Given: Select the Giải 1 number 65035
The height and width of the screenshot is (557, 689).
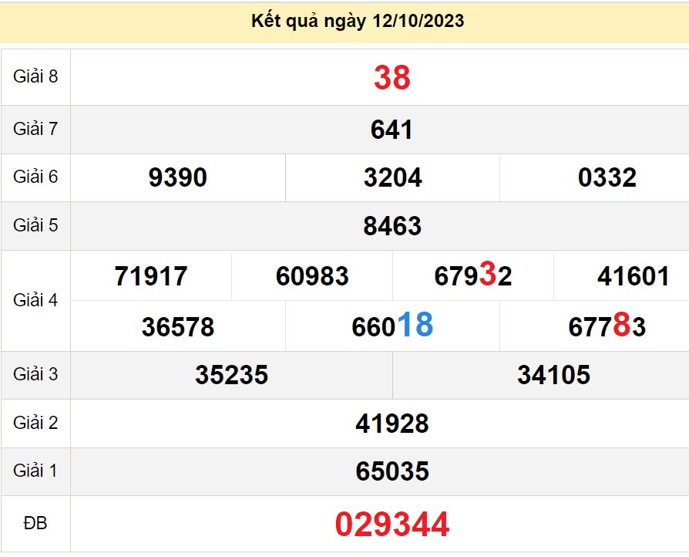Looking at the screenshot, I should pyautogui.click(x=392, y=471).
